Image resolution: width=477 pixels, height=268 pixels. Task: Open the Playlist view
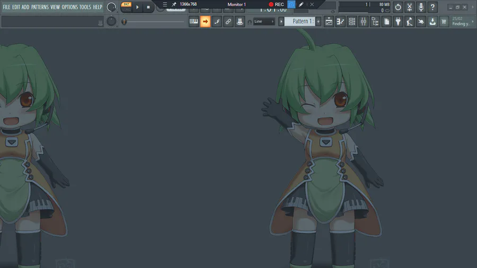(329, 22)
